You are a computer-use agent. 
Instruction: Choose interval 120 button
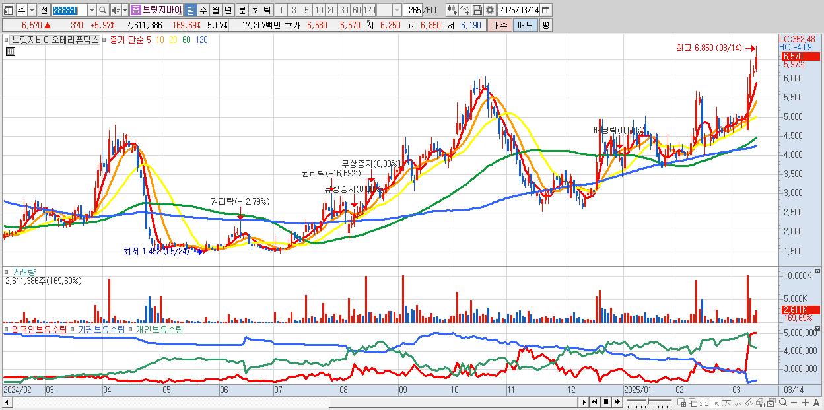click(370, 11)
